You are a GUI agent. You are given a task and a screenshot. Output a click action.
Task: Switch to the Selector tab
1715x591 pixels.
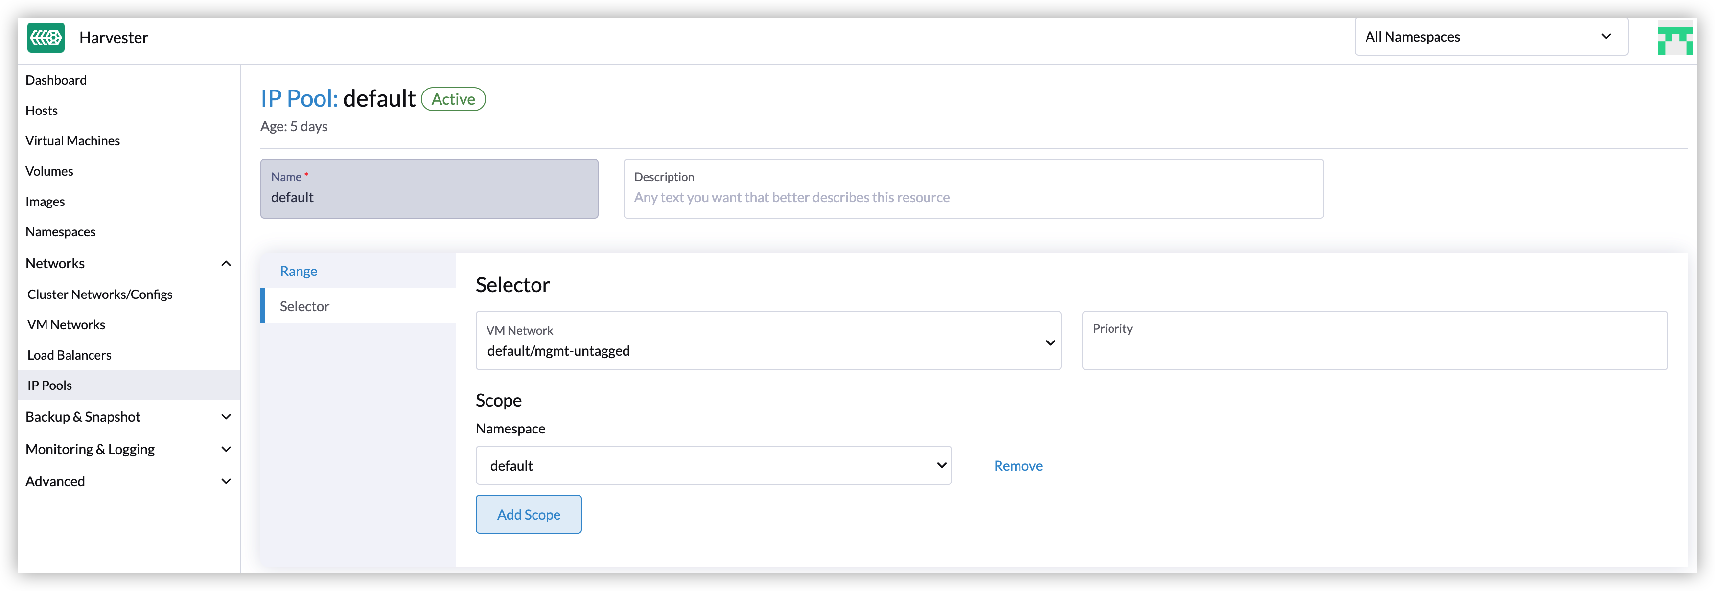[x=305, y=306]
